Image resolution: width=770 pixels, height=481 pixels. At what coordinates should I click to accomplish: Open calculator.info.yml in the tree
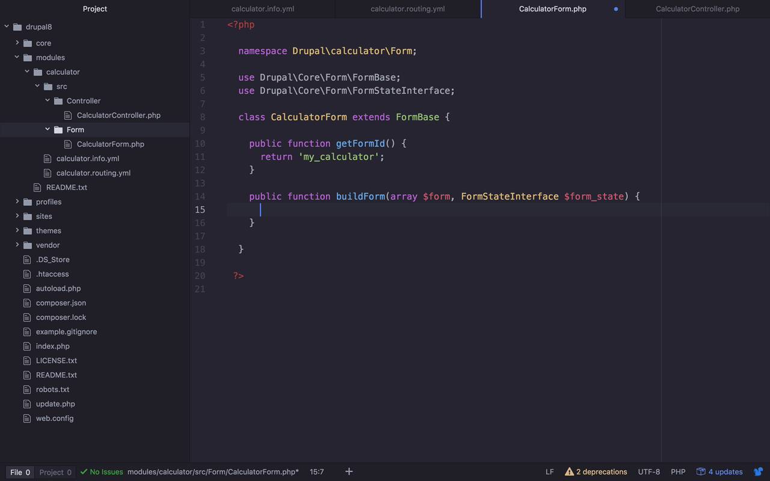click(x=88, y=158)
